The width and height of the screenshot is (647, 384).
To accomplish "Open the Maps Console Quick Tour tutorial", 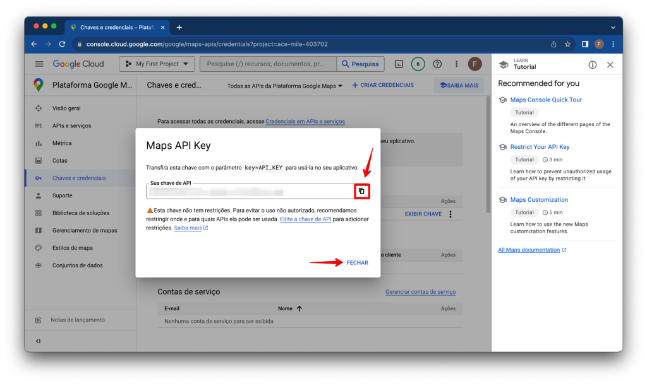I will (546, 100).
